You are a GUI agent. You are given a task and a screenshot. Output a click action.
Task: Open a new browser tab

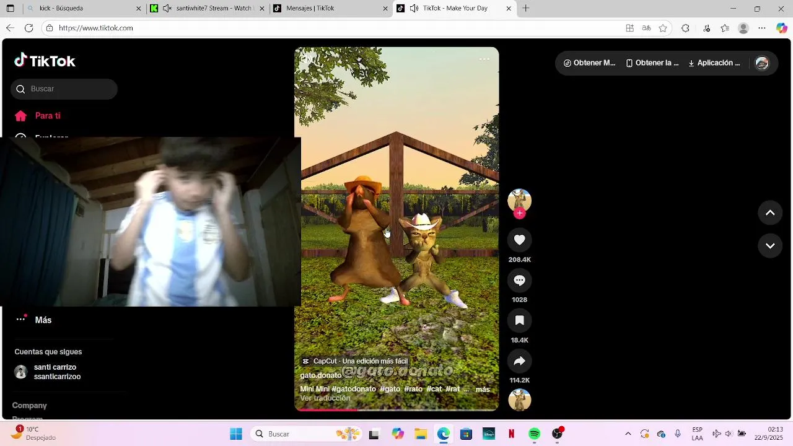point(525,9)
